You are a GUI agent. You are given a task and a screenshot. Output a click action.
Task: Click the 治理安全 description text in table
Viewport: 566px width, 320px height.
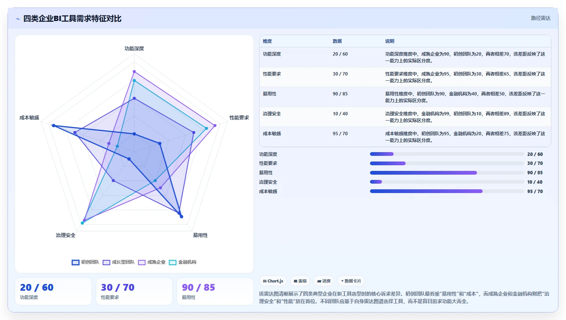(x=465, y=117)
